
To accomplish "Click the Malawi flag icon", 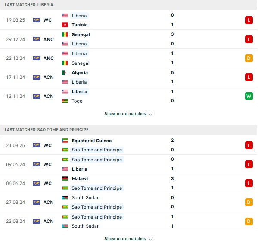I will 65,178.
